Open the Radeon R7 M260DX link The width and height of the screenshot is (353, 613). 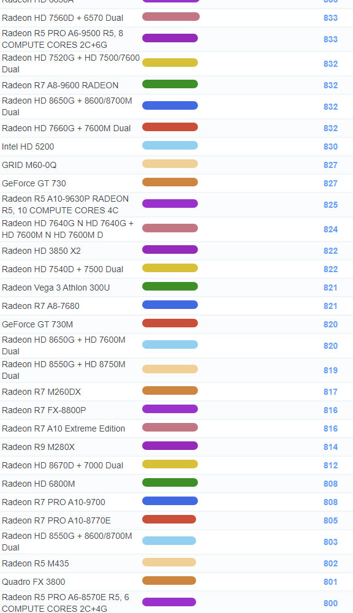(x=42, y=392)
